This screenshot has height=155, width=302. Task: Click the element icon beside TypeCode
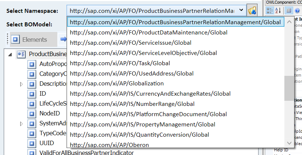point(32,133)
